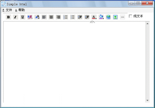Image resolution: width=155 pixels, height=108 pixels.
Task: Align text left
Action: 44,17
